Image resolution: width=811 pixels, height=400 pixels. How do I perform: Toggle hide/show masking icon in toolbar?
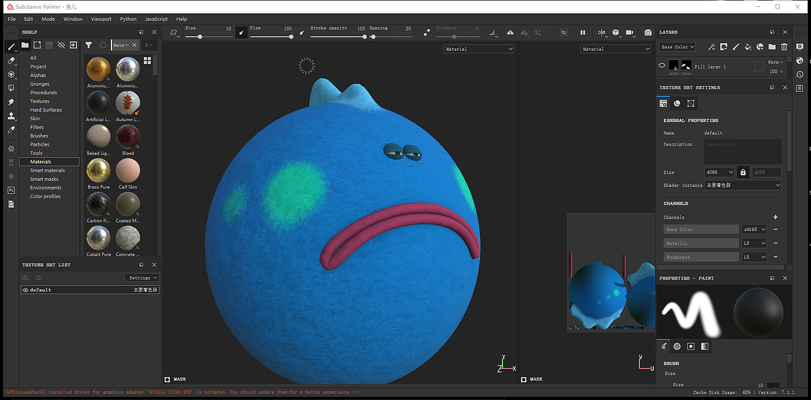[x=564, y=32]
